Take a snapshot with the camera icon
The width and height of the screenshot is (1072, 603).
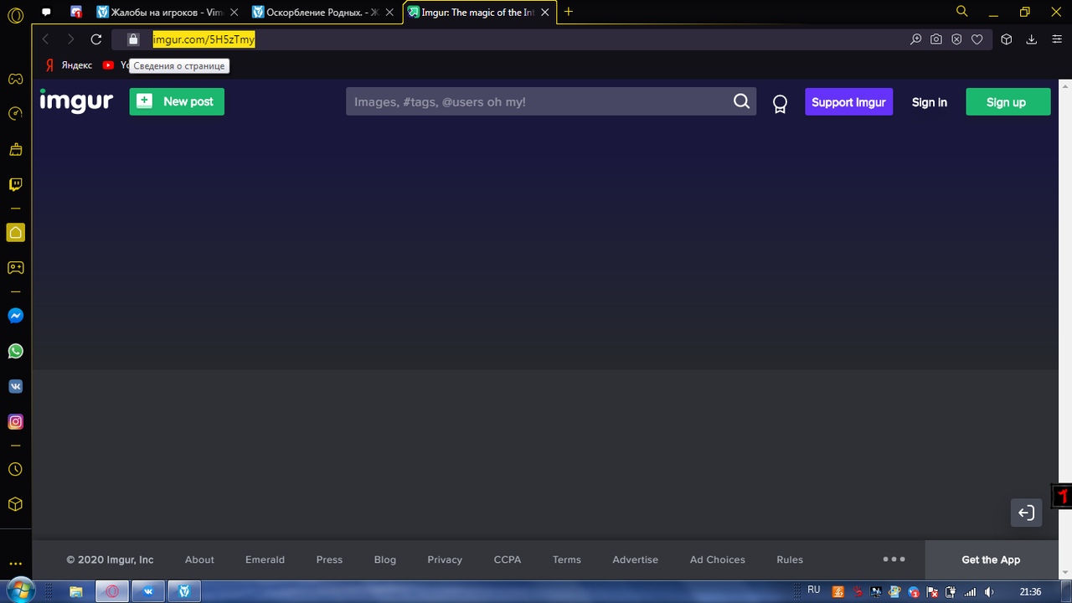pos(936,39)
